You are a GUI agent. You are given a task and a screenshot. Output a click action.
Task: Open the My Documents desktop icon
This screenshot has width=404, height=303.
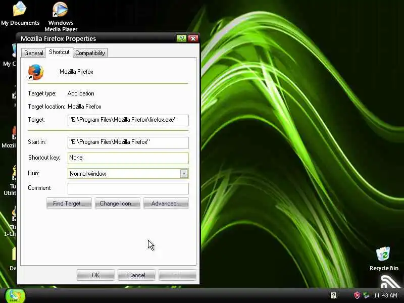tap(20, 14)
